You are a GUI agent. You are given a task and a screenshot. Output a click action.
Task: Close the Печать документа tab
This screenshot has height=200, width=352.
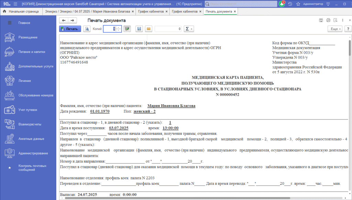[235, 11]
